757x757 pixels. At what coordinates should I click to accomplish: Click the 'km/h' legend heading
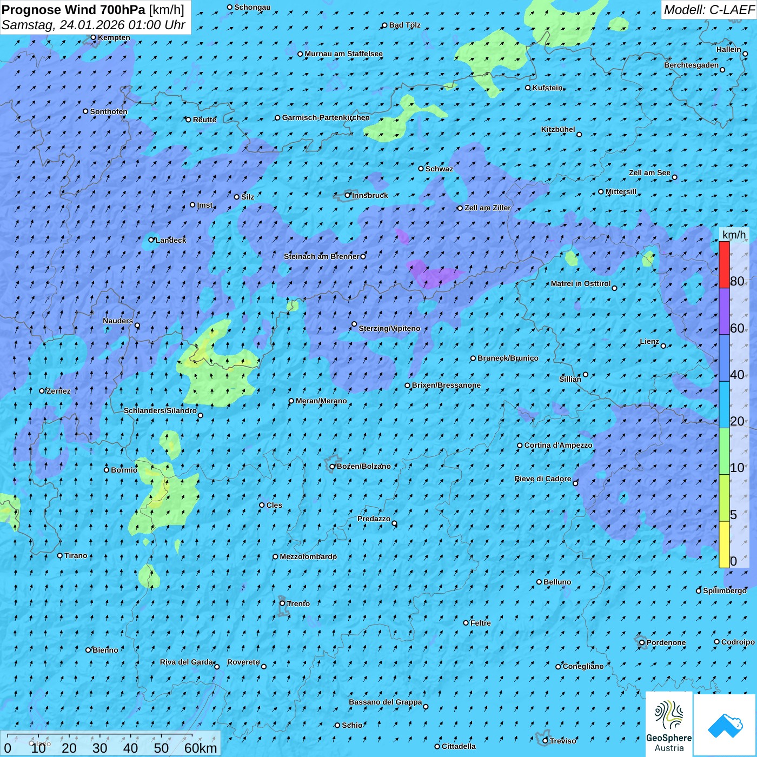point(734,235)
